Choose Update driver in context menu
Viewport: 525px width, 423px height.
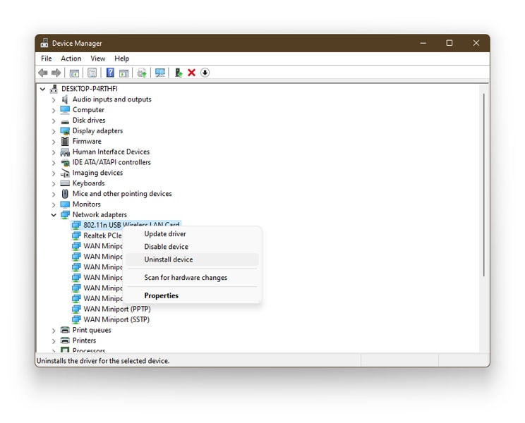point(192,234)
